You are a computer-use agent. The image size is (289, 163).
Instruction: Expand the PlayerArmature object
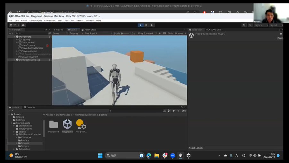coord(17,51)
